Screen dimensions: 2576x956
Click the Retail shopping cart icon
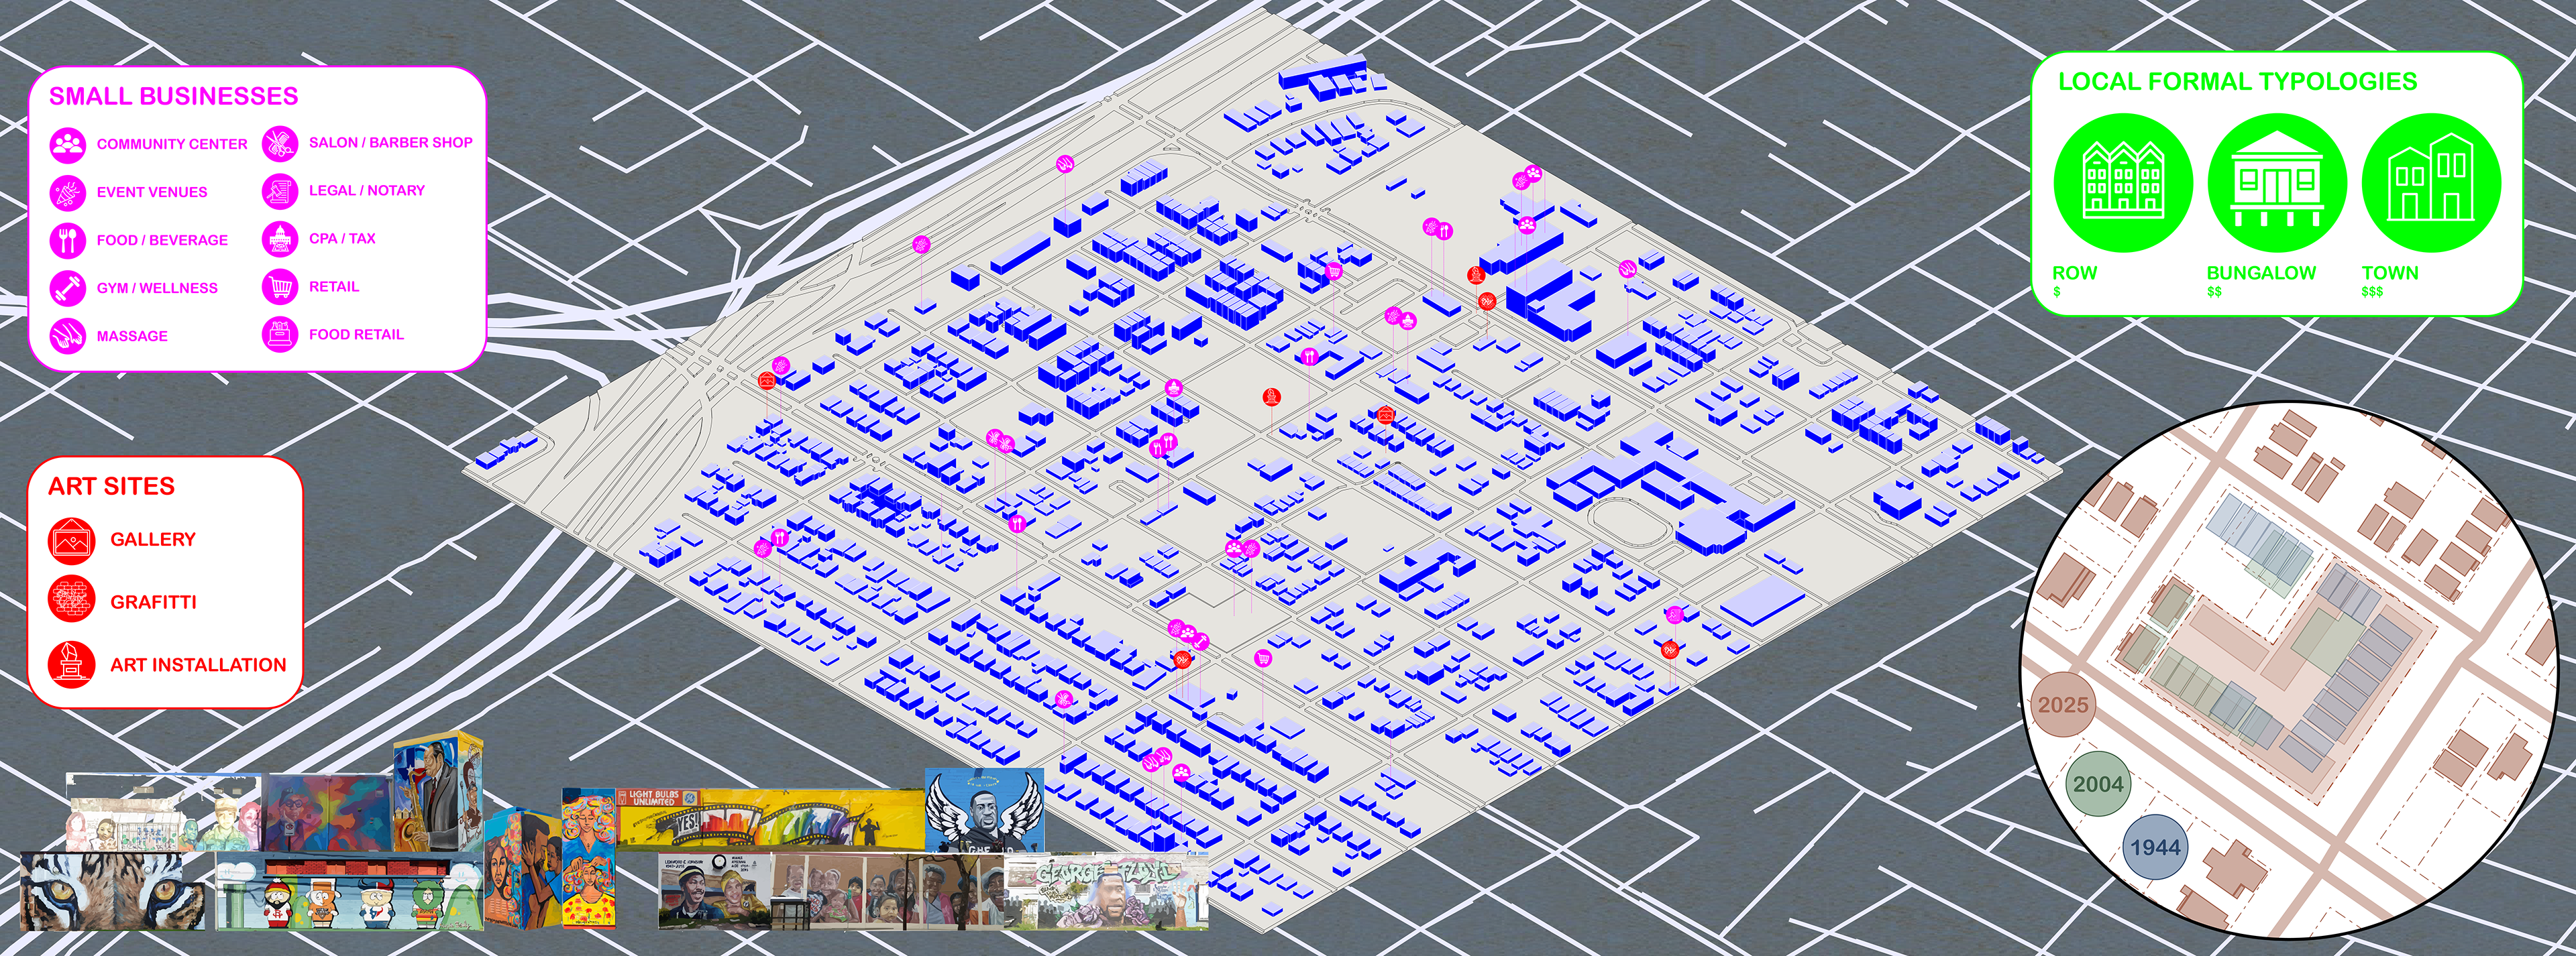(280, 287)
